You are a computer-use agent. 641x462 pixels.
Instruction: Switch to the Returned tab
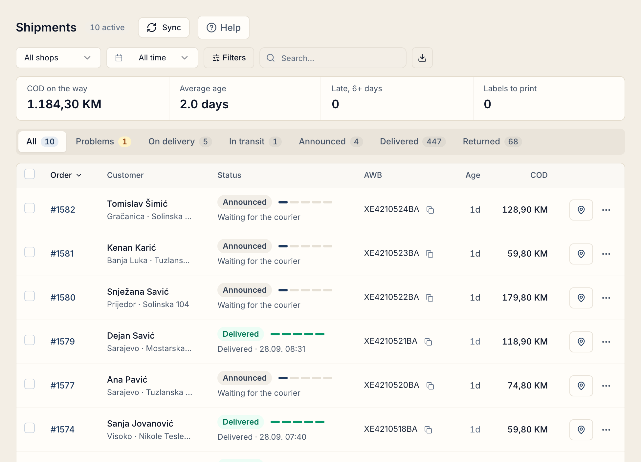pyautogui.click(x=492, y=142)
